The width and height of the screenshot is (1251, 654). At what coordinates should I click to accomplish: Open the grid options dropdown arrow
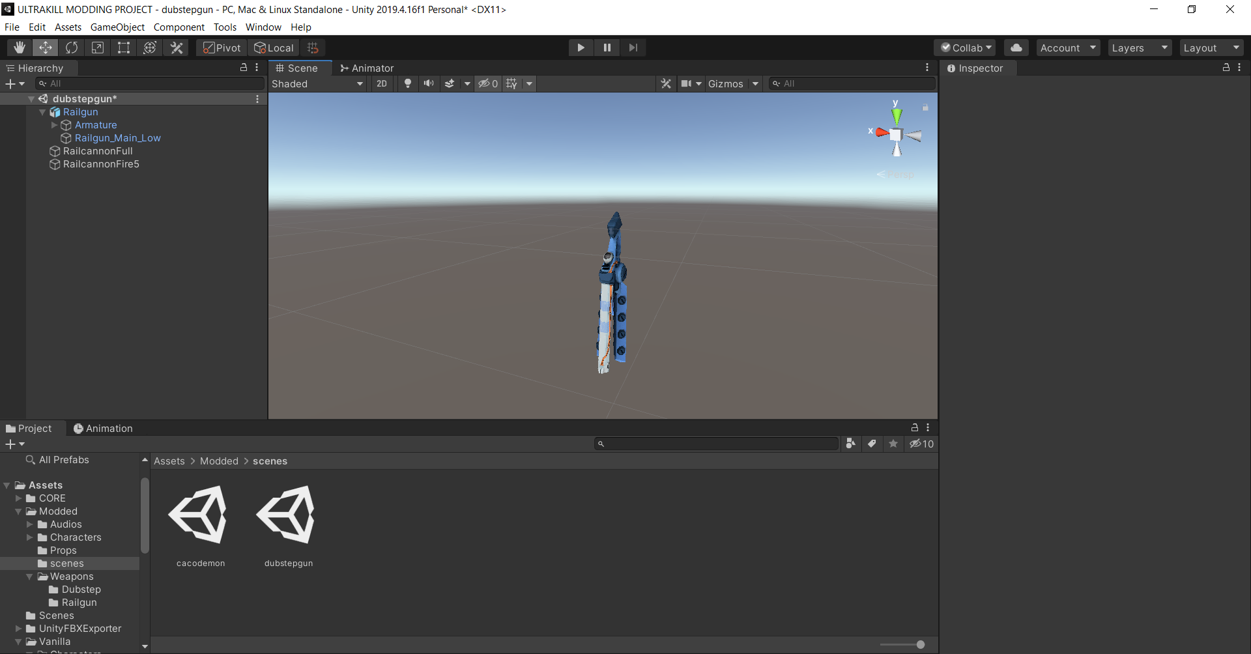coord(529,83)
